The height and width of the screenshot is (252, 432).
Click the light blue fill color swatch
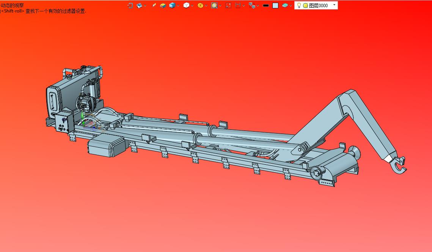(x=275, y=6)
